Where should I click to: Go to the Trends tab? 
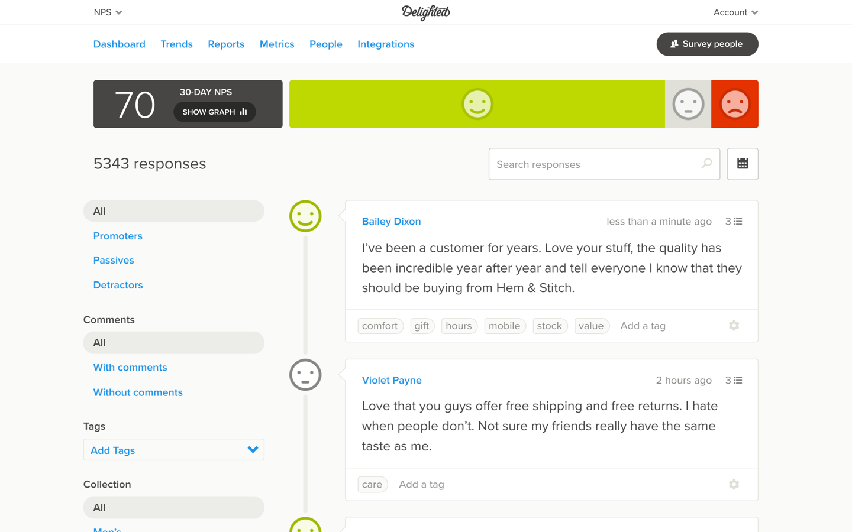176,44
